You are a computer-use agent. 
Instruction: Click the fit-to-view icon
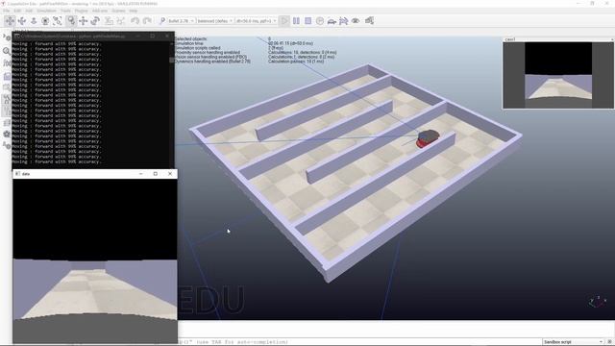(x=58, y=21)
